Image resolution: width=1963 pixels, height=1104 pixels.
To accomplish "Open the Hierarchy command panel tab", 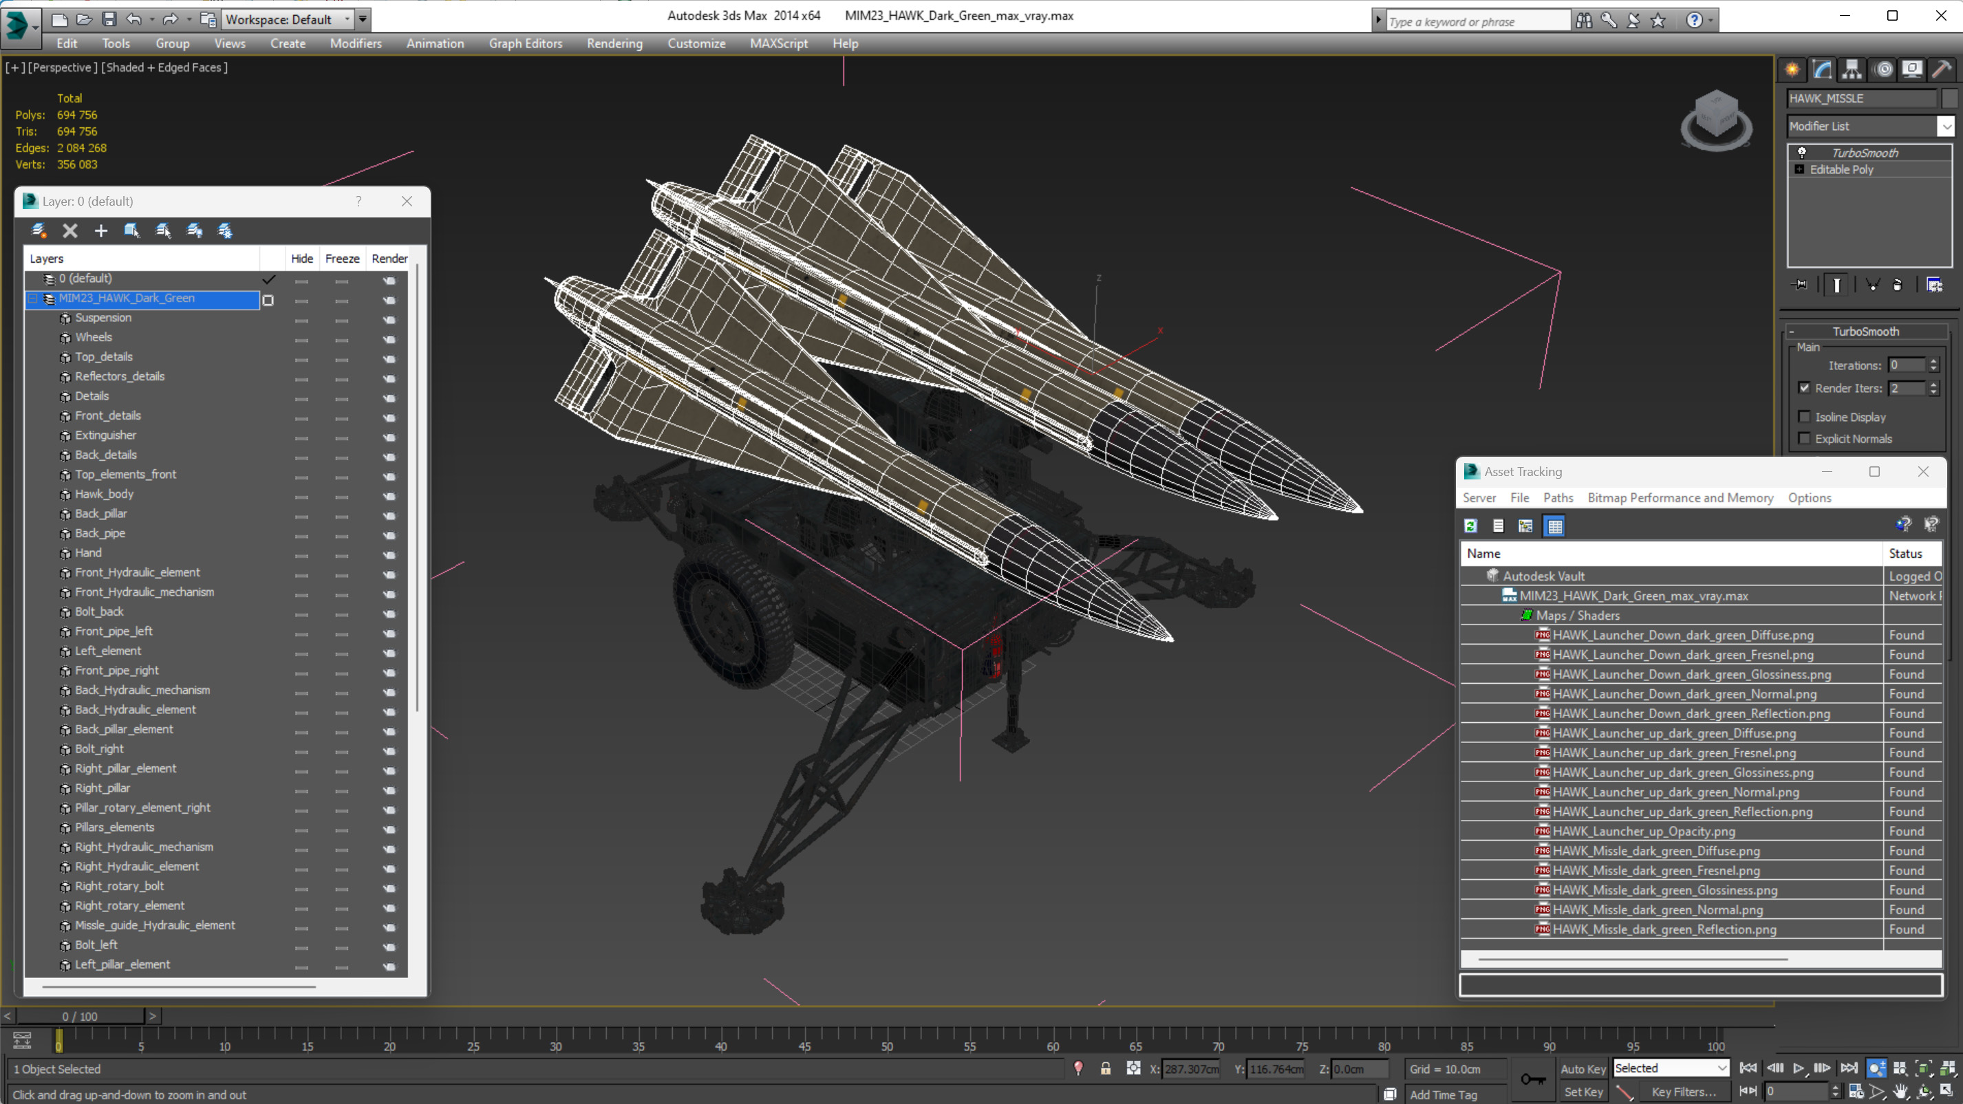I will tap(1852, 69).
